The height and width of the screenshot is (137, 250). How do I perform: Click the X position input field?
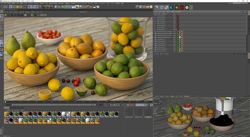pos(129,110)
